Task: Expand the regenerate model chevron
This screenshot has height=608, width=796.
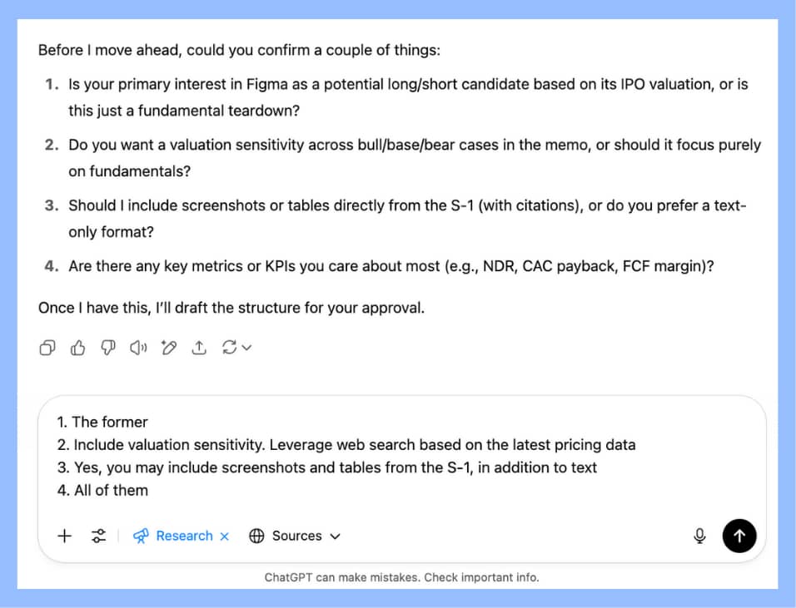Action: [x=246, y=348]
